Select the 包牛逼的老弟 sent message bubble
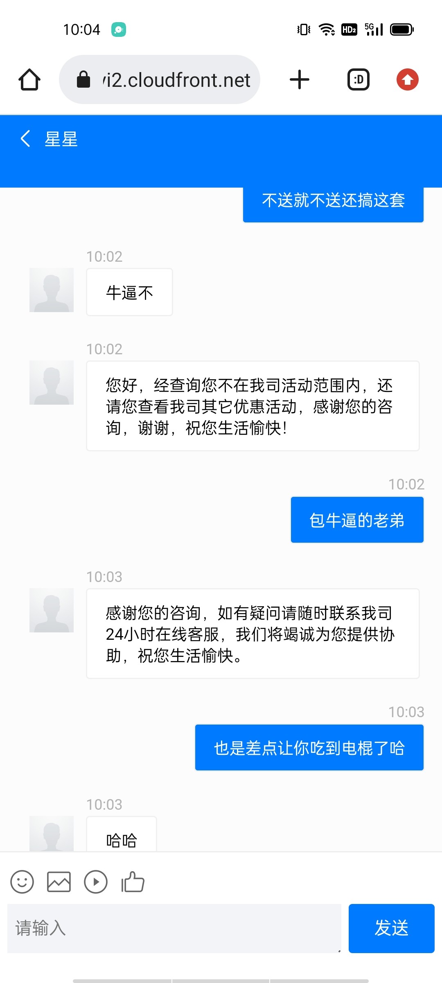Viewport: 442px width, 983px height. point(357,520)
